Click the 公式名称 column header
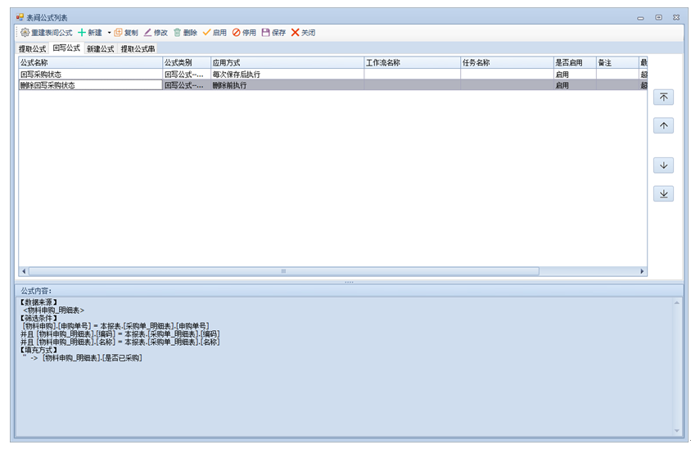This screenshot has height=449, width=691. 90,62
